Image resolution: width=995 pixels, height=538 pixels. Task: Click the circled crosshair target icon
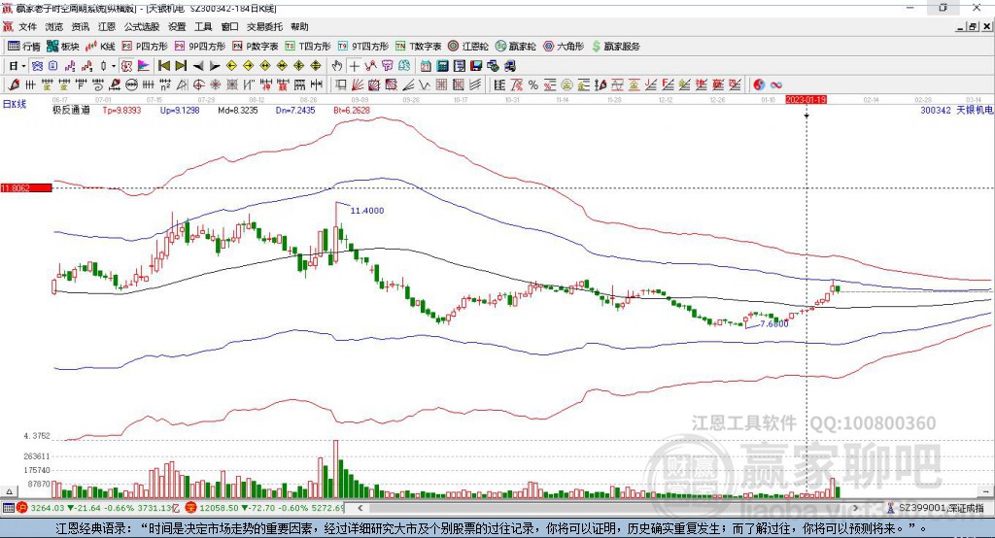(x=198, y=84)
